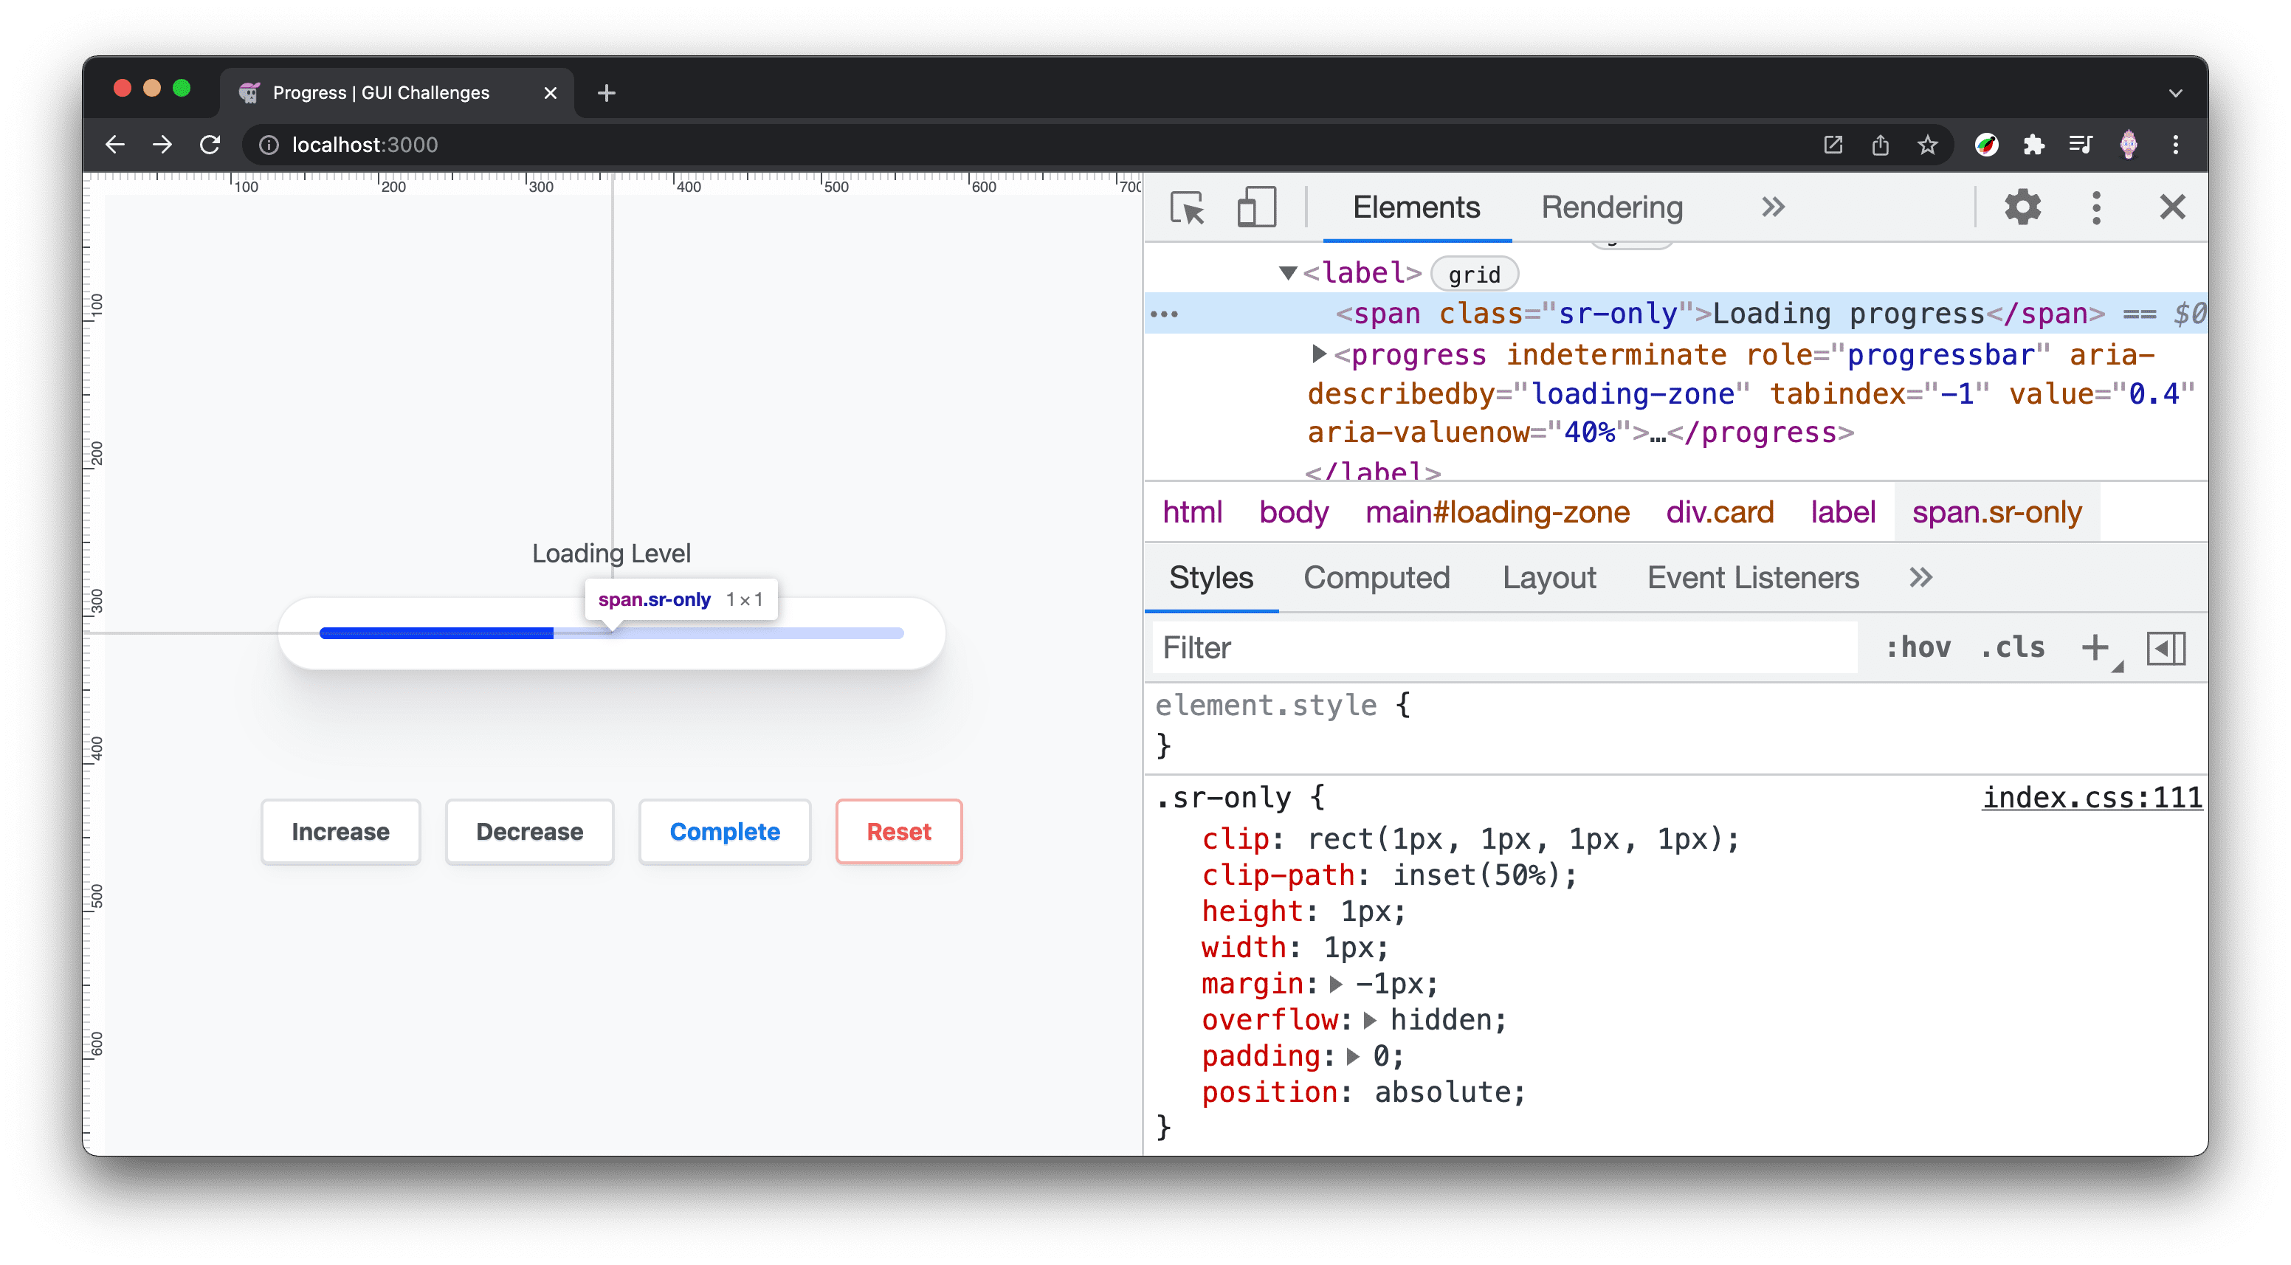Click the device toggle icon
This screenshot has width=2291, height=1265.
(x=1255, y=206)
